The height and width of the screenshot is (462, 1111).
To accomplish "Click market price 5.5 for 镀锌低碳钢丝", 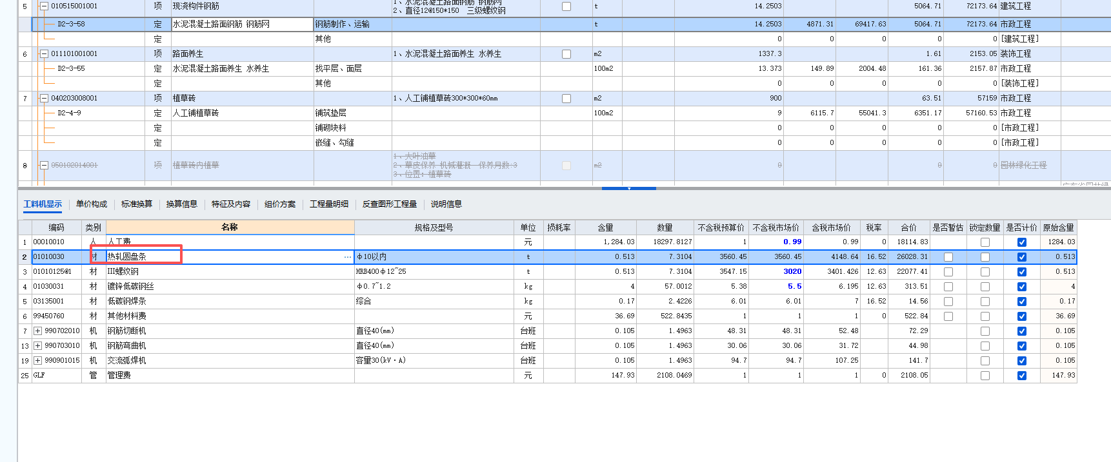I will pyautogui.click(x=776, y=287).
